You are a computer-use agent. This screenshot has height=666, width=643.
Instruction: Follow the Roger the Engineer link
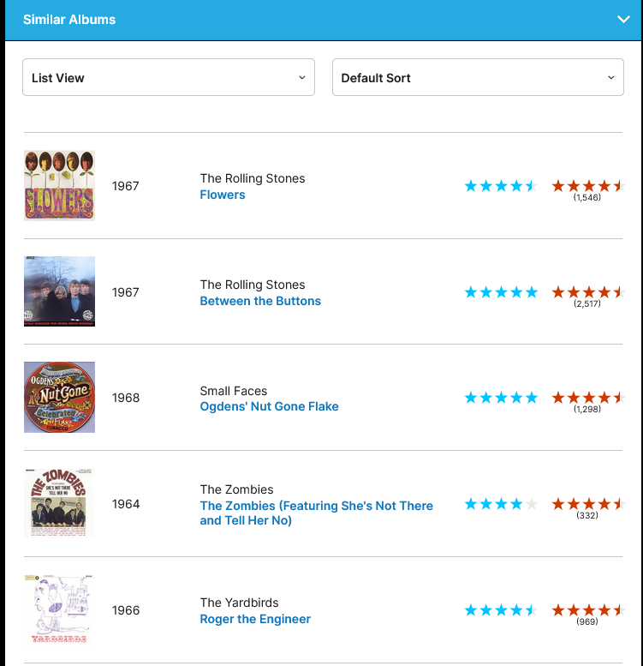(255, 619)
